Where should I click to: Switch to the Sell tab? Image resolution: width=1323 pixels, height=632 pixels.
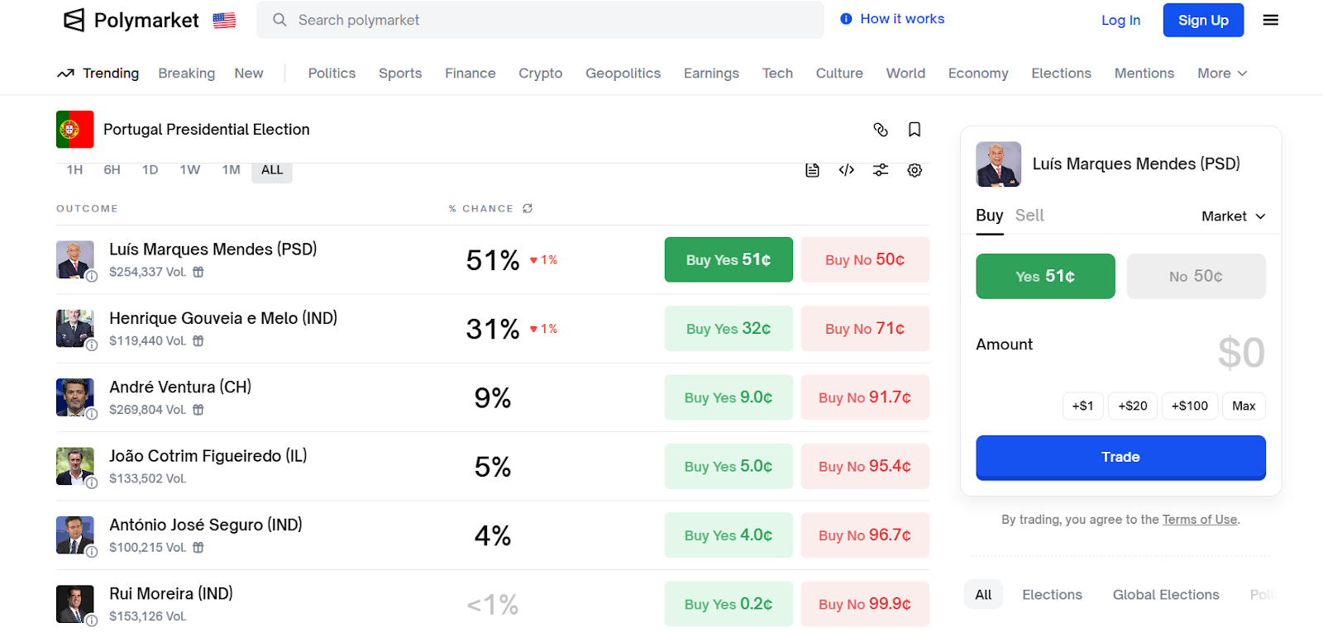(1029, 216)
